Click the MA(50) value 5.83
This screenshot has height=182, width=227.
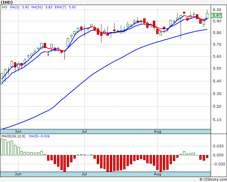(49, 7)
